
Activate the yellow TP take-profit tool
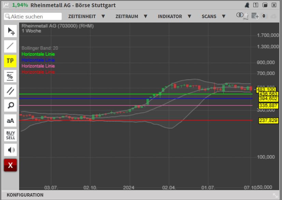tap(11, 61)
